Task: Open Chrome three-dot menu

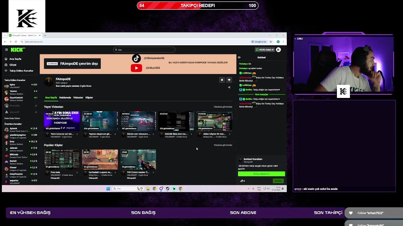Action: (x=283, y=42)
